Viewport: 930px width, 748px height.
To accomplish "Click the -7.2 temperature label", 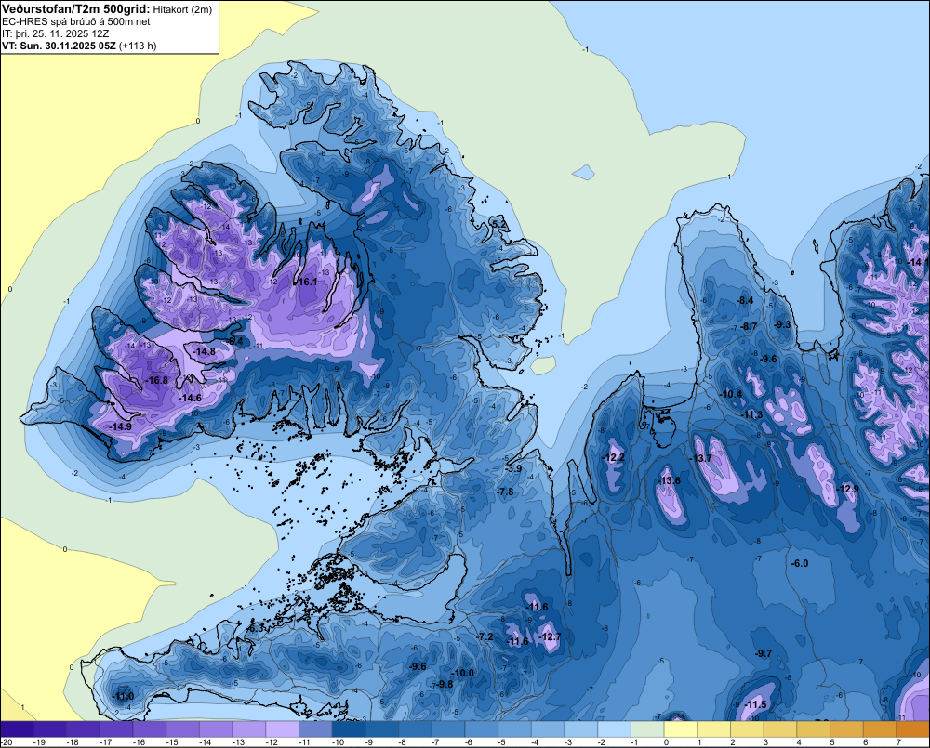I will [485, 636].
